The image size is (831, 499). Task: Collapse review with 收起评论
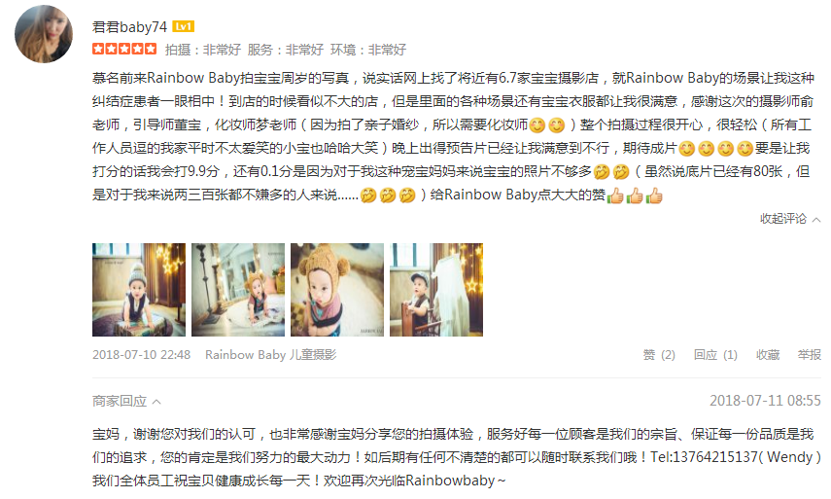pos(790,219)
